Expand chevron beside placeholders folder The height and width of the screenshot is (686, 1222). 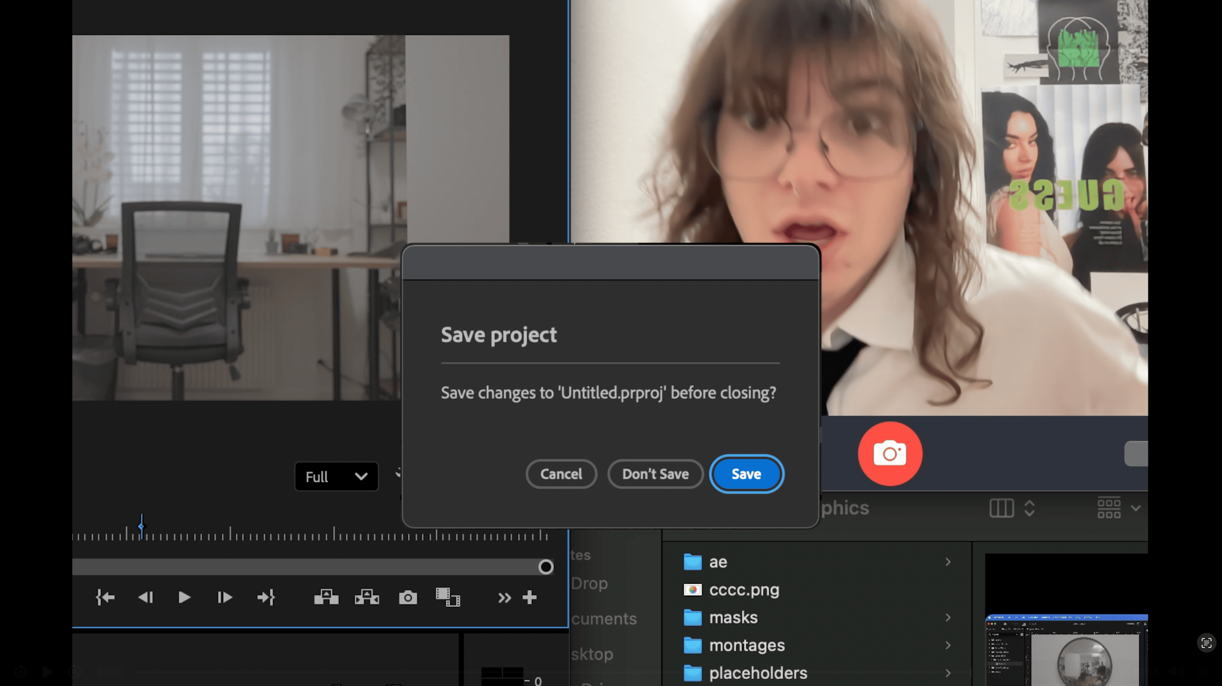pyautogui.click(x=948, y=673)
